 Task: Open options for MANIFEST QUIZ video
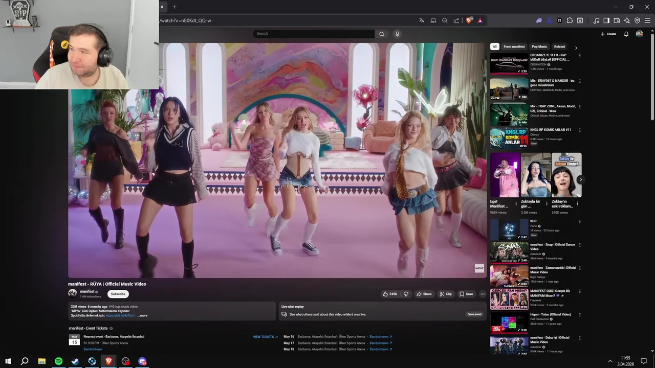click(x=580, y=291)
